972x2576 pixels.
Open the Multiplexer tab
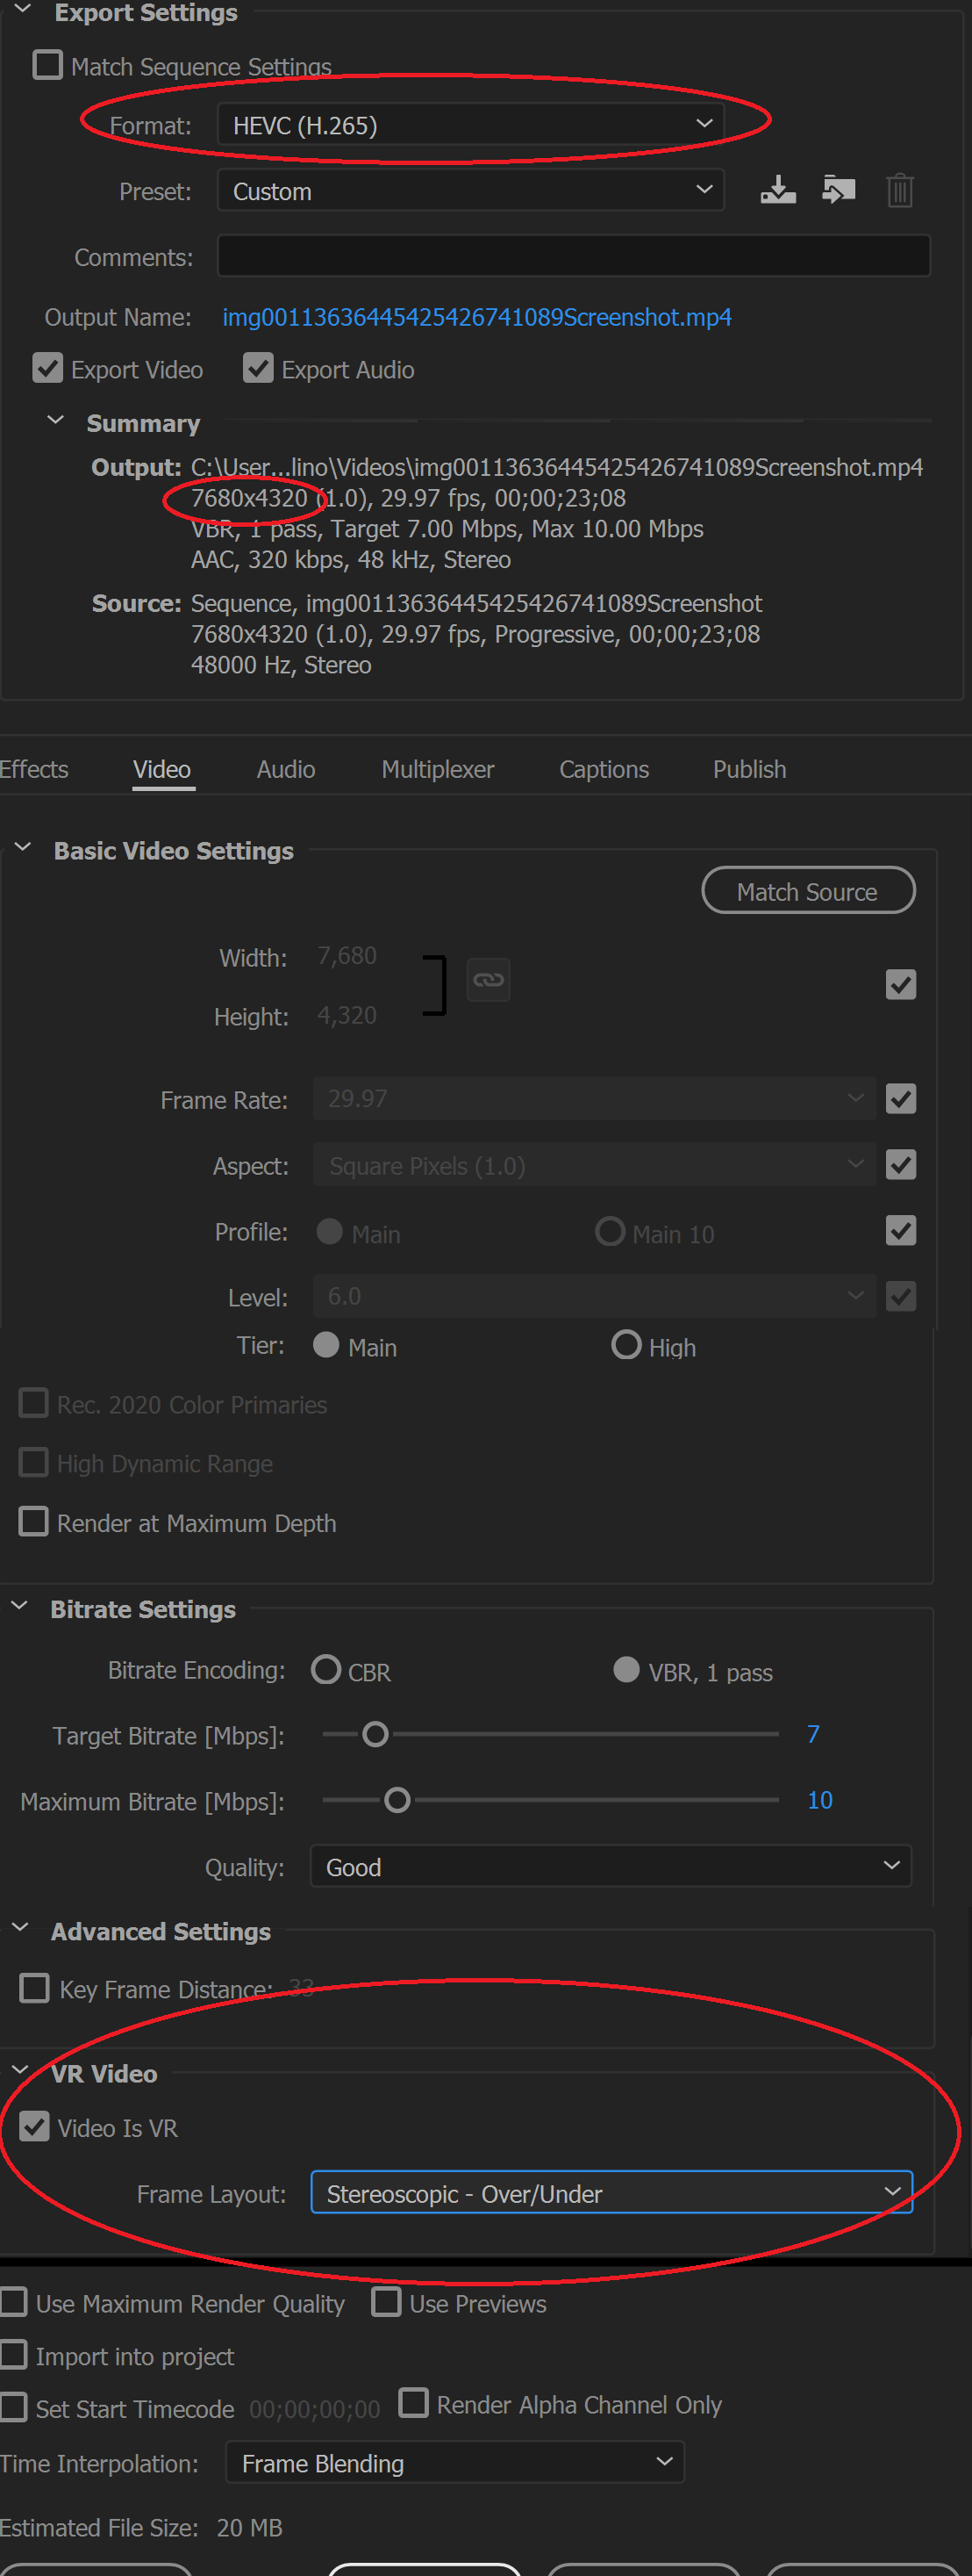coord(438,769)
